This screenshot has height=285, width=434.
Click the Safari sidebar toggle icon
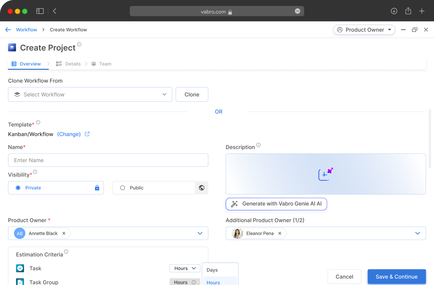pyautogui.click(x=40, y=11)
